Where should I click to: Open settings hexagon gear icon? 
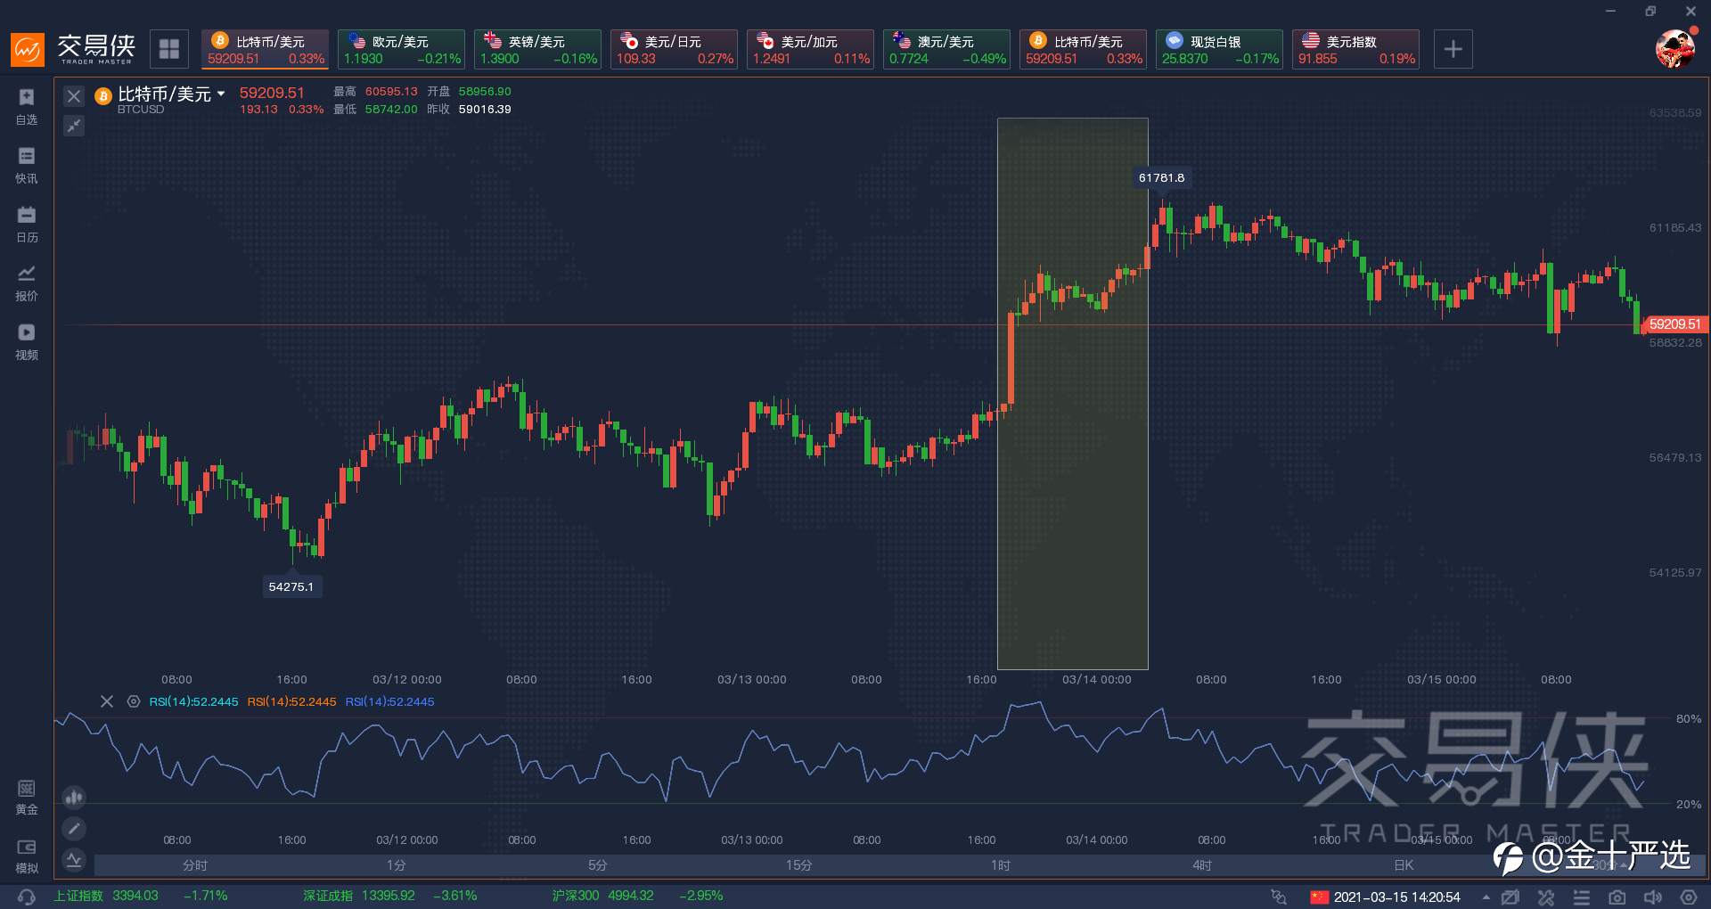1689,897
